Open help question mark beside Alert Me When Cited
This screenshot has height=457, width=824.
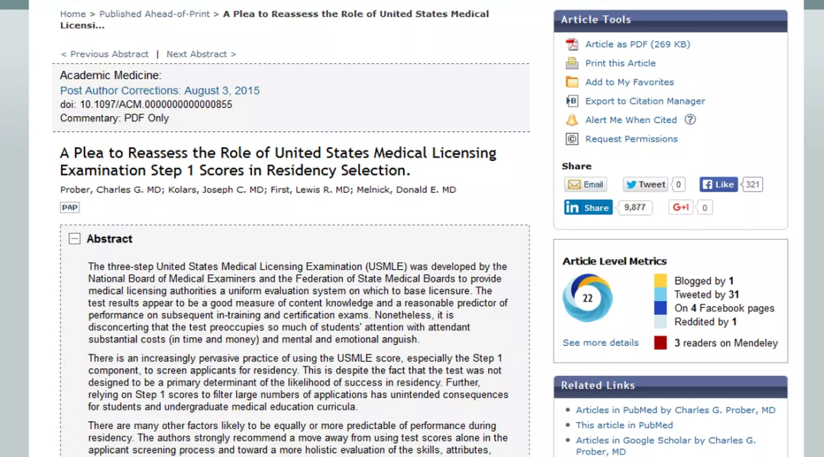[690, 120]
